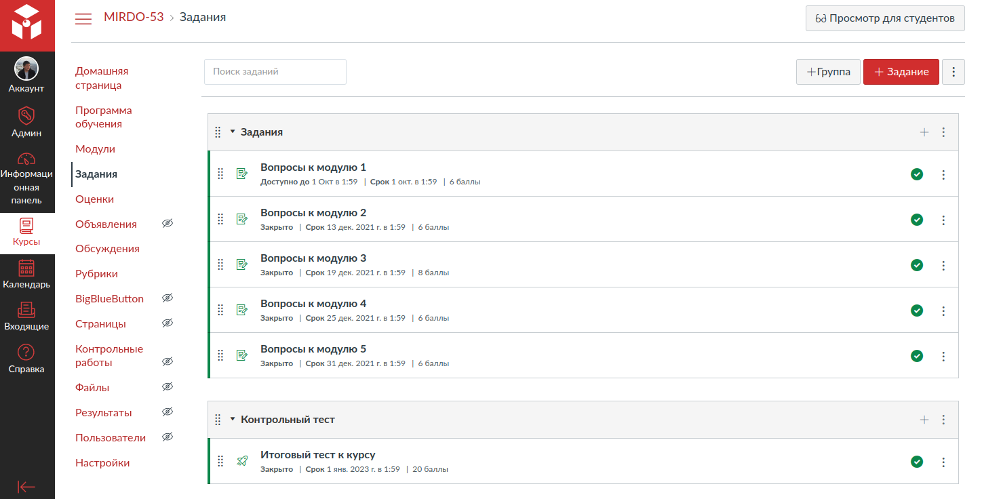Click the Admin shield icon in sidebar
This screenshot has width=1001, height=499.
coord(26,115)
